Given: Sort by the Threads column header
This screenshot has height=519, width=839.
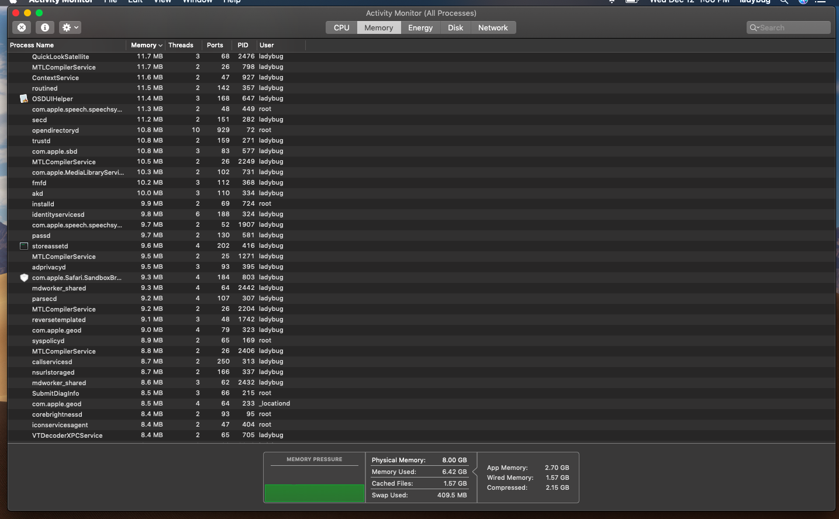Looking at the screenshot, I should point(184,45).
